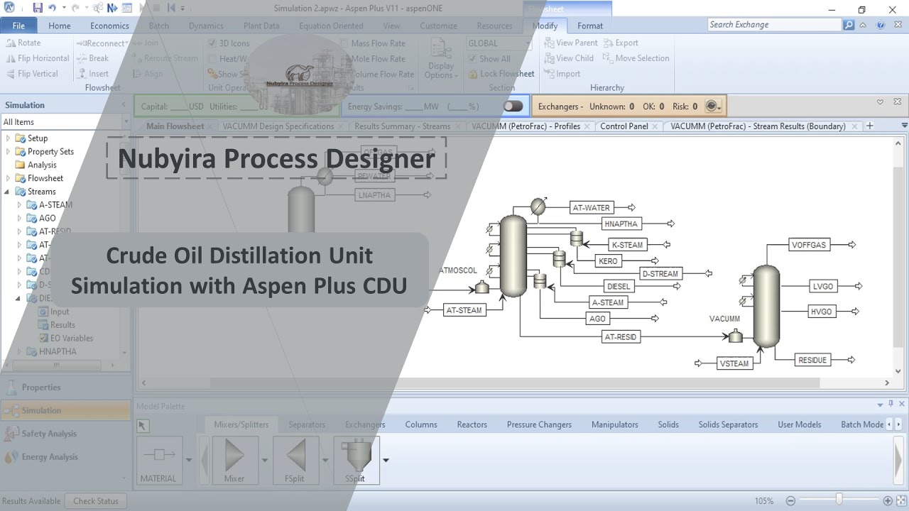Click the Export hierarchy icon
The height and width of the screenshot is (511, 909).
pyautogui.click(x=608, y=43)
